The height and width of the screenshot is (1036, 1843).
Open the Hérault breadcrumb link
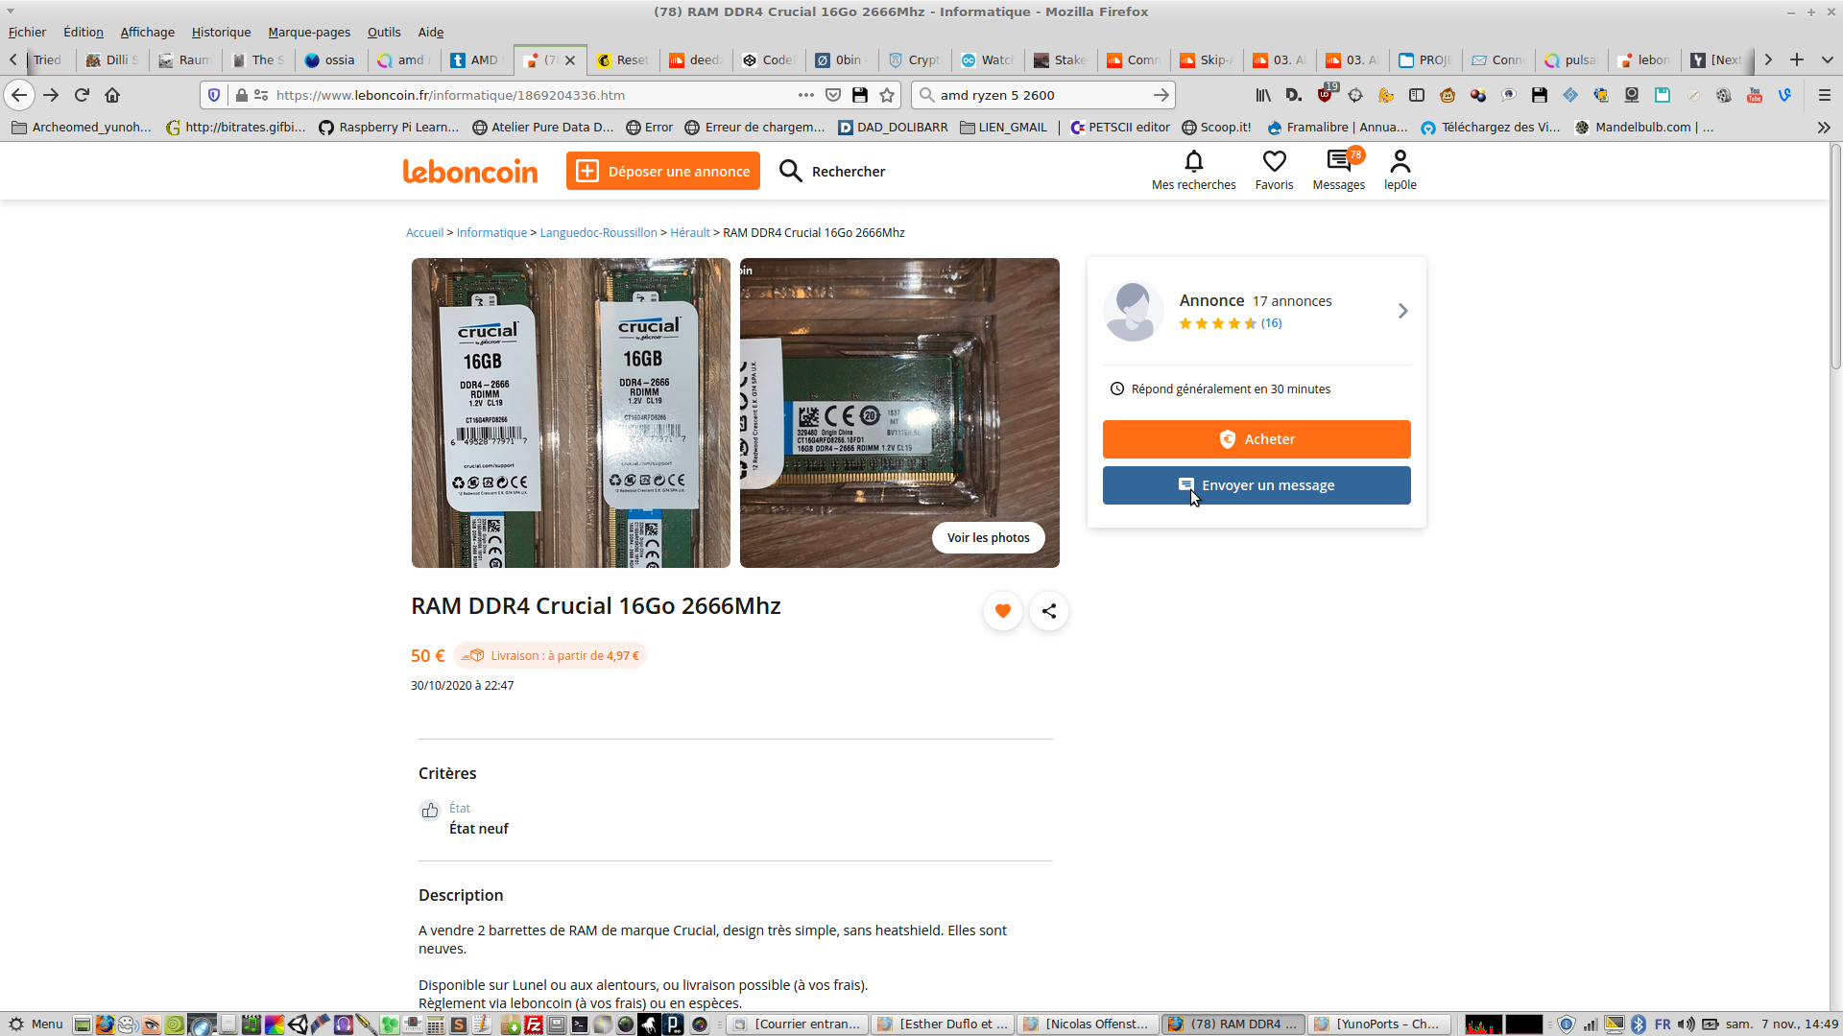[689, 233]
